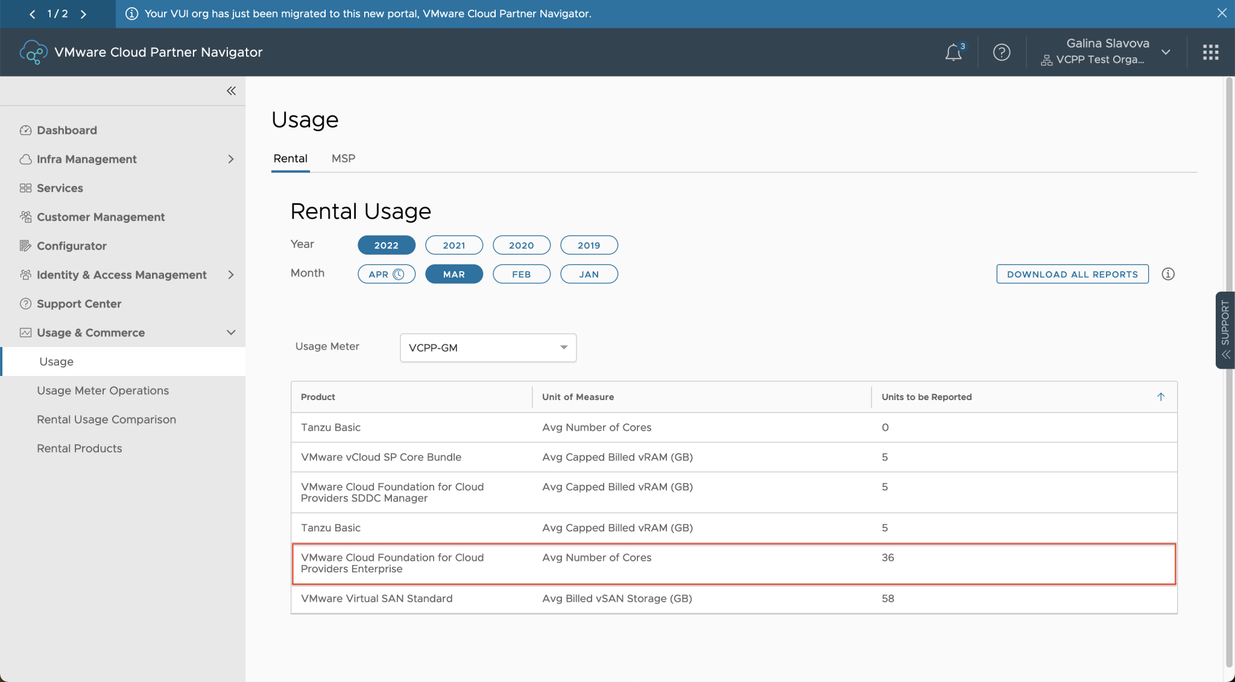
Task: Open the app launcher grid icon
Action: (x=1210, y=52)
